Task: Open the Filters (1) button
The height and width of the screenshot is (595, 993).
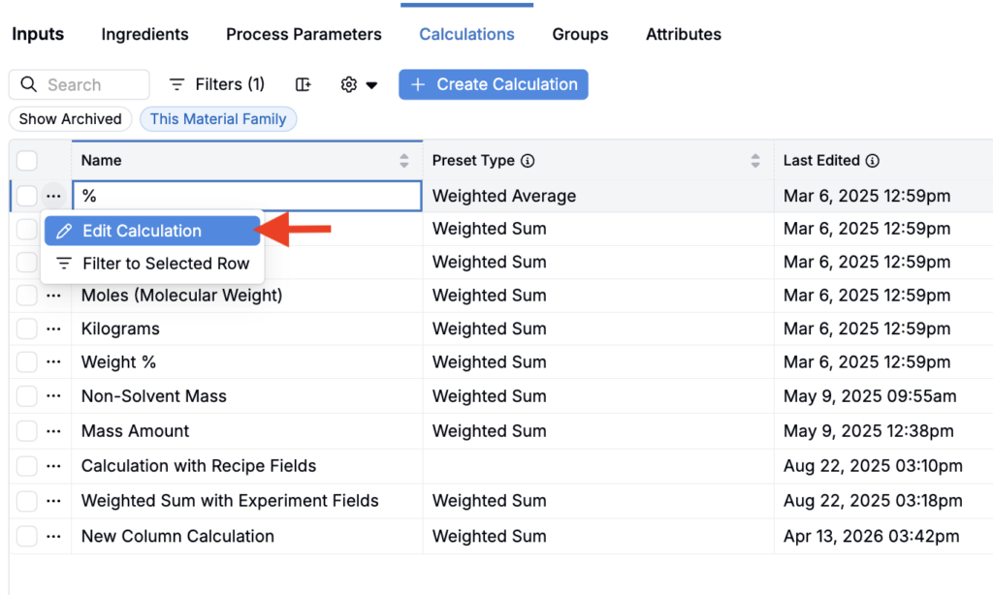Action: pos(216,84)
